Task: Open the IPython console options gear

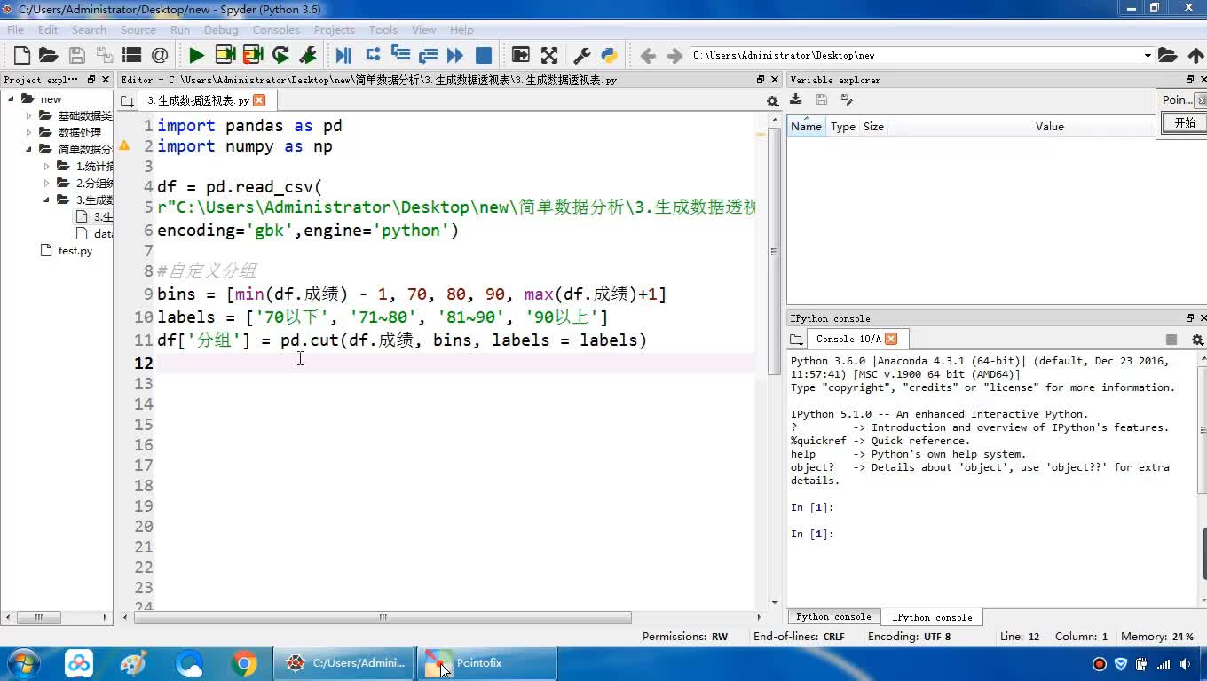Action: pyautogui.click(x=1197, y=340)
